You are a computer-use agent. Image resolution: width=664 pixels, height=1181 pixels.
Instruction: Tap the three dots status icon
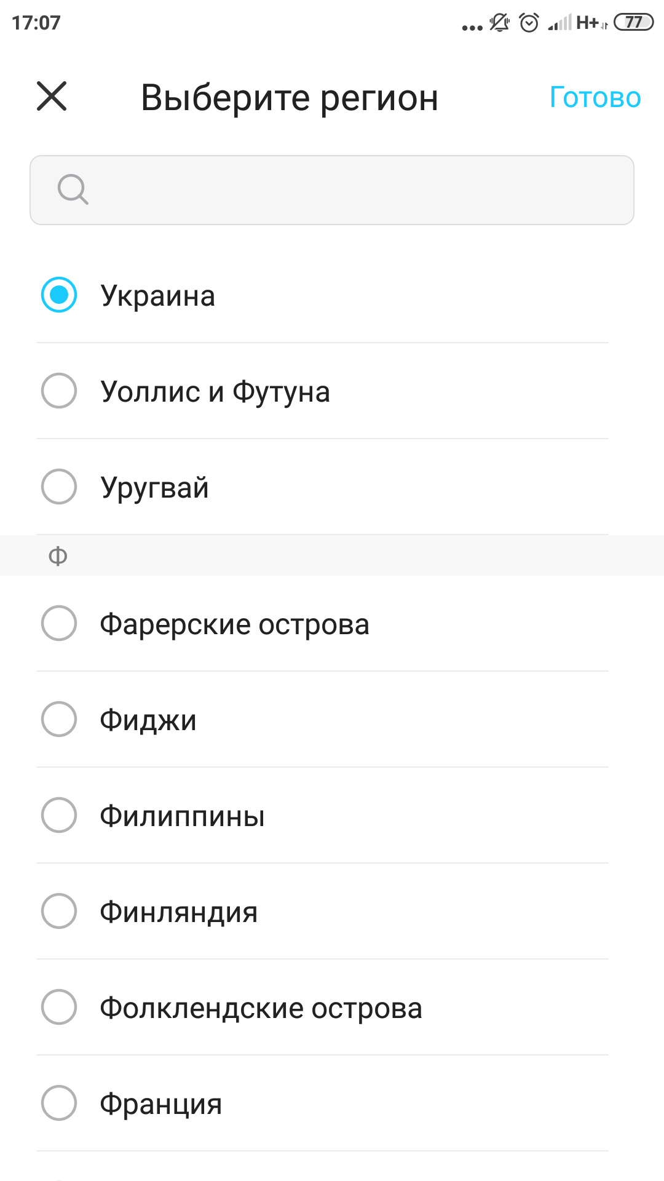tap(472, 27)
